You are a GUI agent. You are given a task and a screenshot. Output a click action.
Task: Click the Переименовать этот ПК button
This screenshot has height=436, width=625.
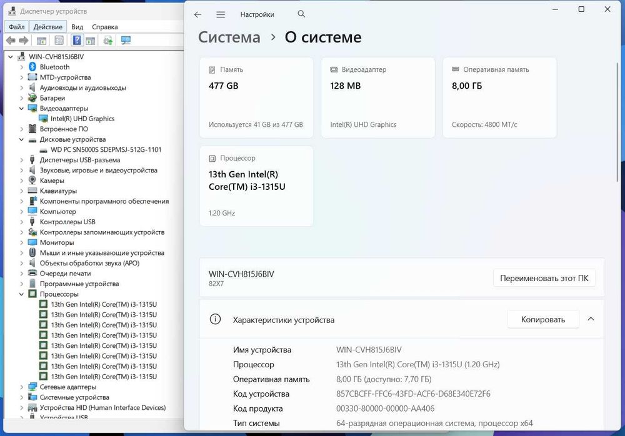[x=544, y=278]
